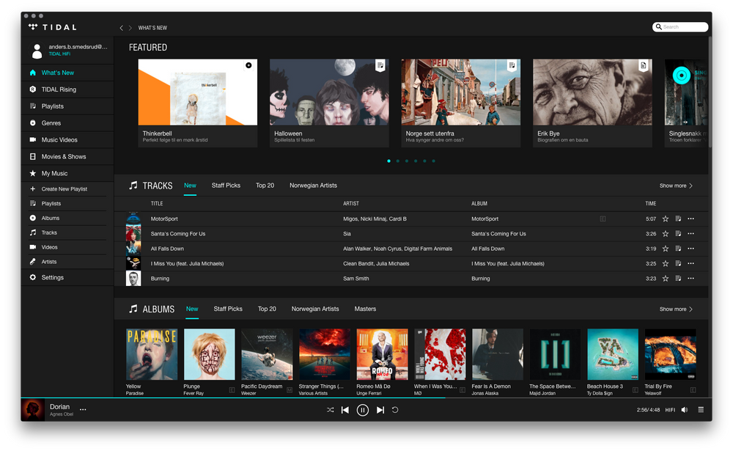Open Videos under My Music

click(x=49, y=247)
